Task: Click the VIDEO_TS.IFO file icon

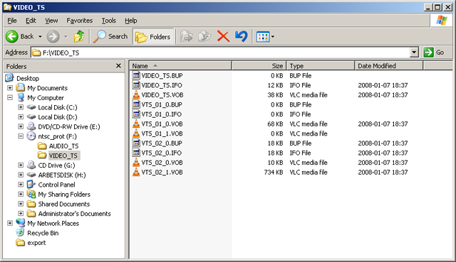Action: pyautogui.click(x=136, y=85)
